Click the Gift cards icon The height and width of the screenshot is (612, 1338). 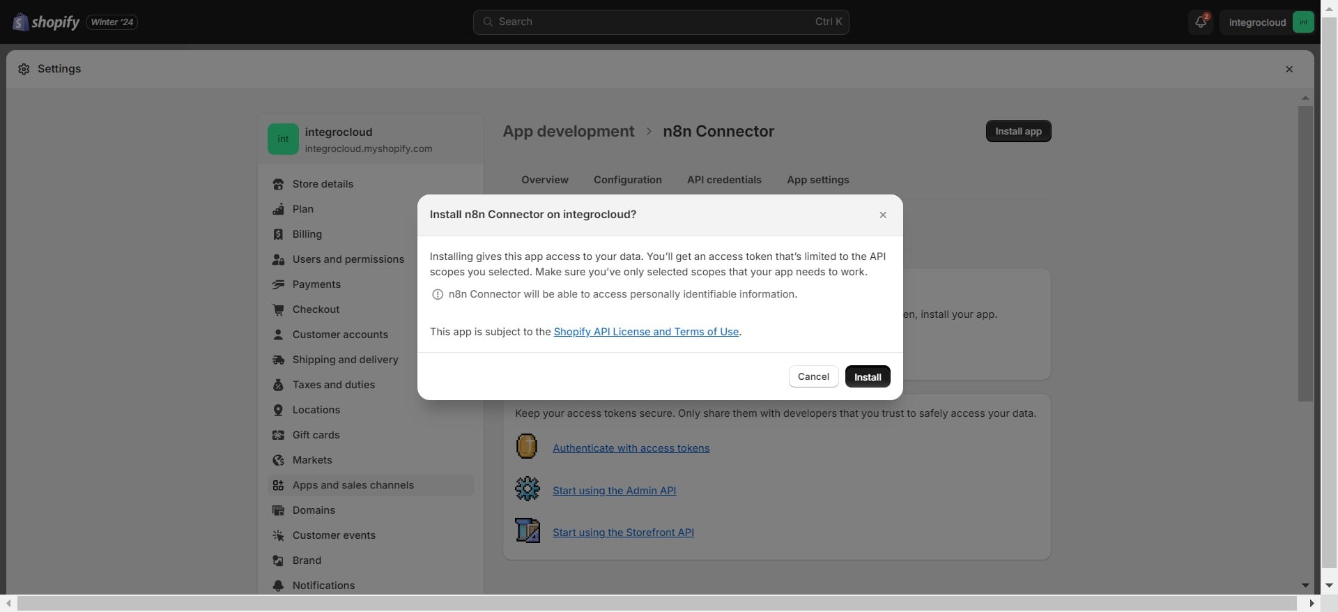(278, 435)
